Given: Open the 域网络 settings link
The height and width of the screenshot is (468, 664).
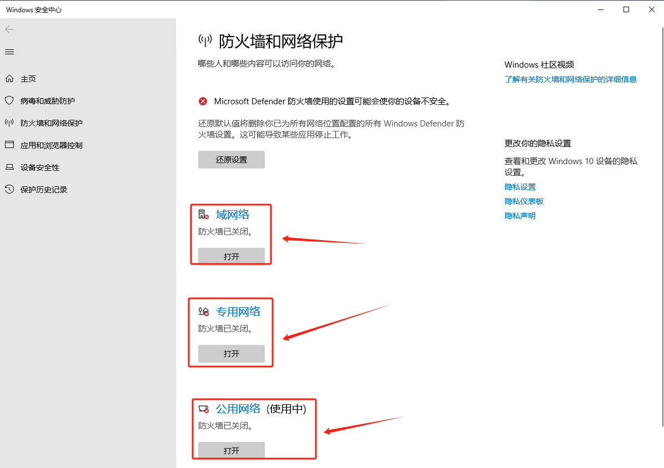Looking at the screenshot, I should point(233,215).
